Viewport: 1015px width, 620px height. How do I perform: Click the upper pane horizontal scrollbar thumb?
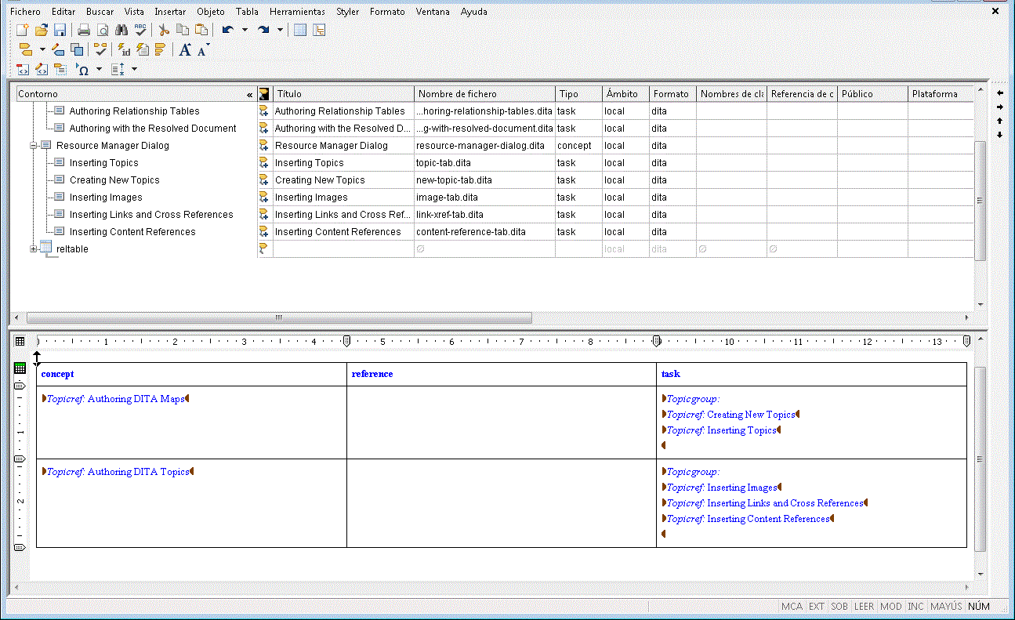tap(280, 318)
